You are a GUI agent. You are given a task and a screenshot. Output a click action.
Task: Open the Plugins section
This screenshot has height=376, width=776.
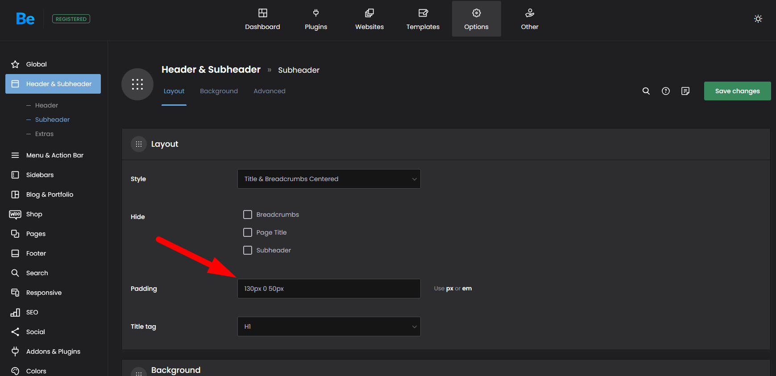(316, 19)
